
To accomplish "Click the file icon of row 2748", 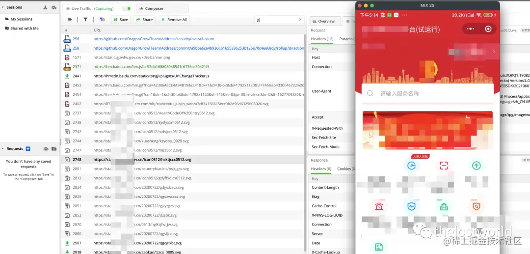I will coord(67,159).
